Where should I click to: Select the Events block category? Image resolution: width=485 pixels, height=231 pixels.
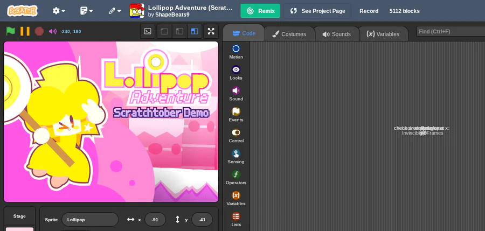(236, 115)
